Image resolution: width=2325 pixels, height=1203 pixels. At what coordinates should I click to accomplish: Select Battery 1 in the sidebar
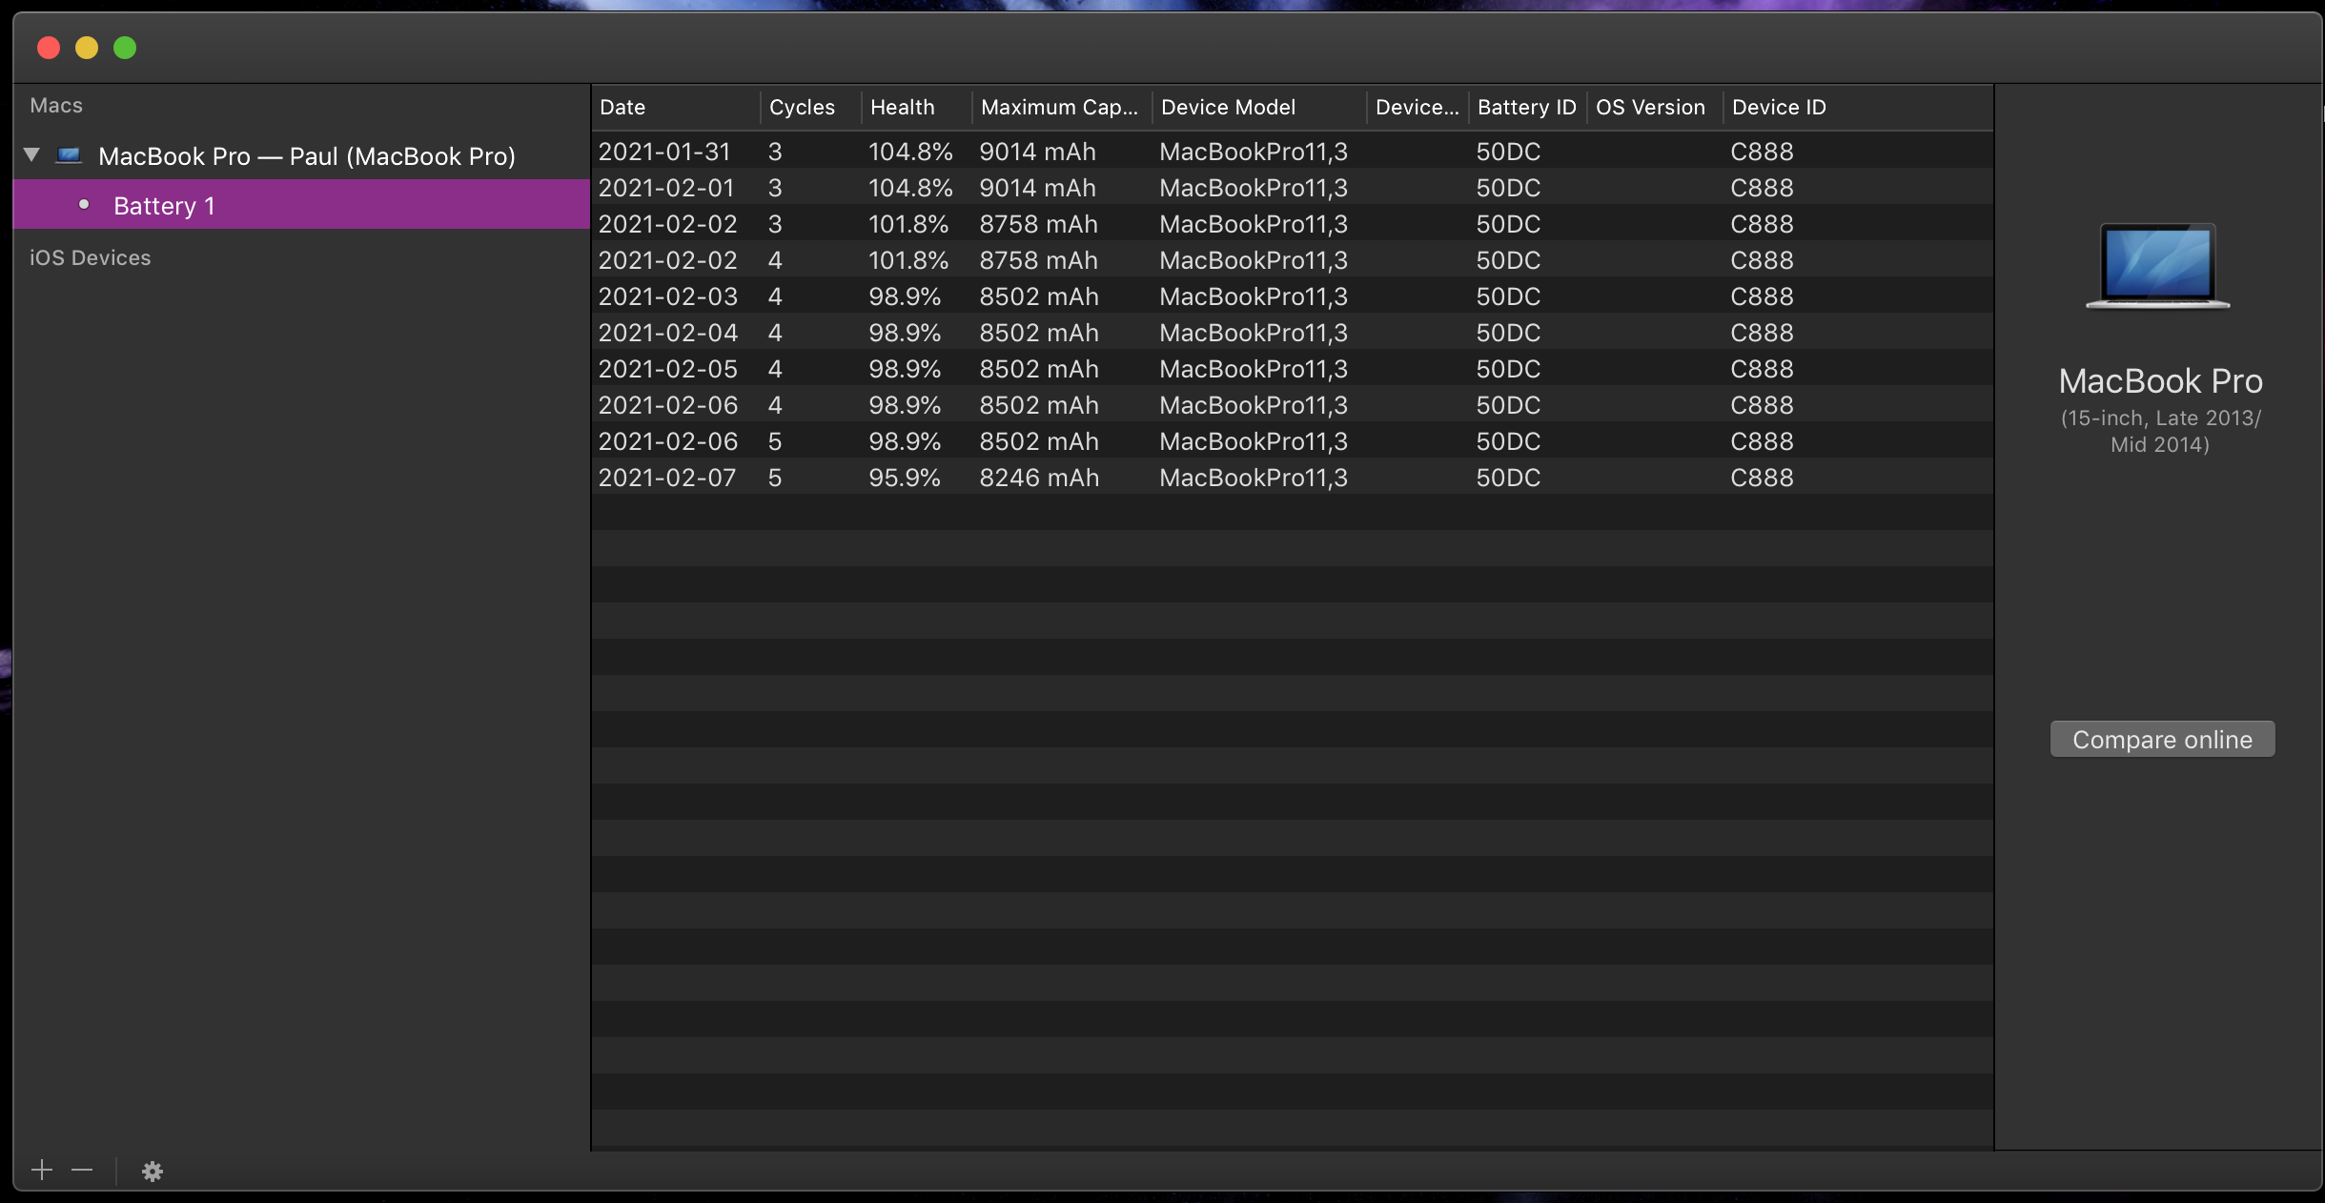coord(164,206)
